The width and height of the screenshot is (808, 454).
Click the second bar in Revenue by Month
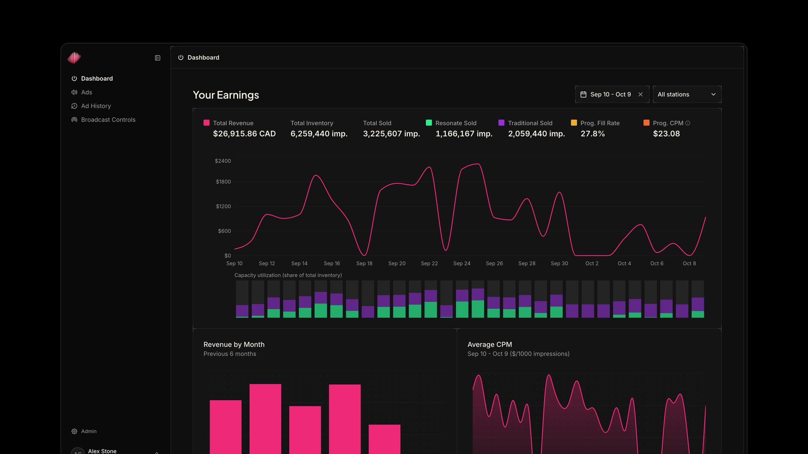265,419
